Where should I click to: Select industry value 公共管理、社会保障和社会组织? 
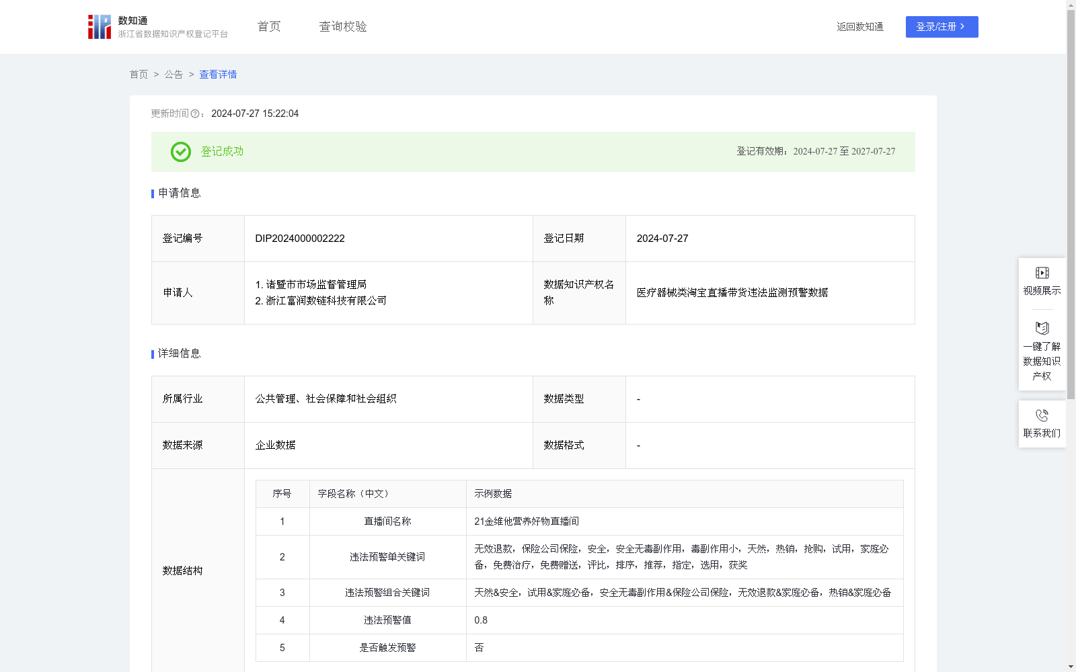(x=326, y=399)
